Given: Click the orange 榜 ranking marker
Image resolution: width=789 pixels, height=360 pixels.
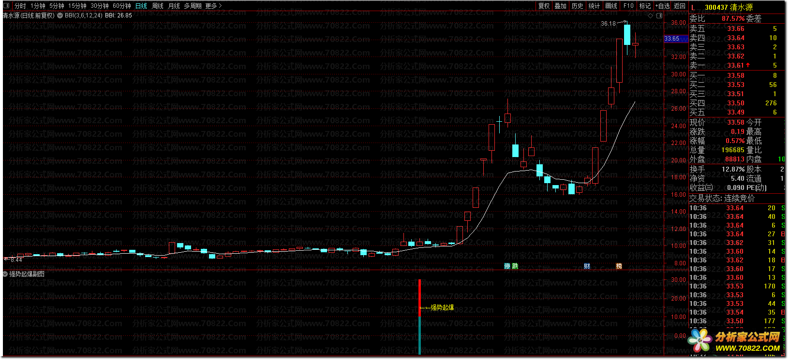Looking at the screenshot, I should click(x=619, y=266).
